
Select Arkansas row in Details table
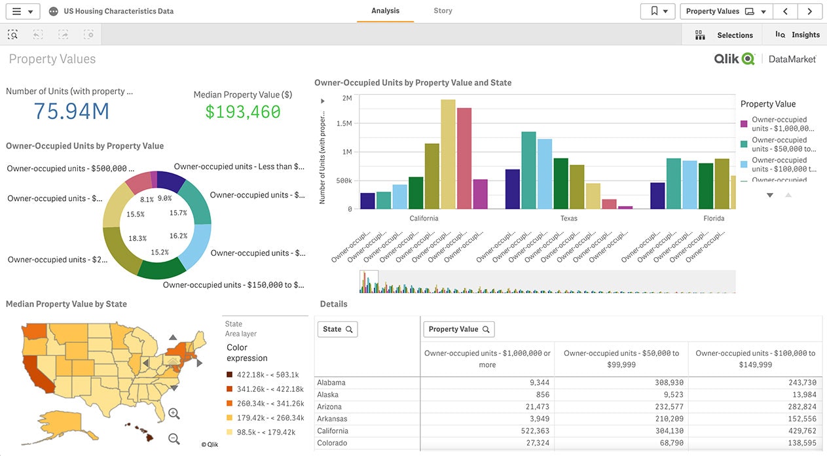click(568, 419)
